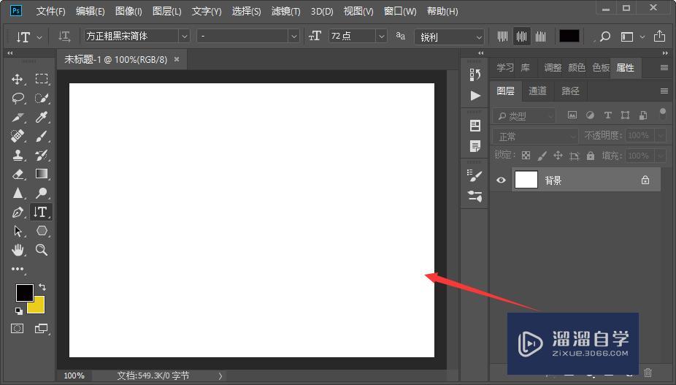Toggle smart object layer filter
This screenshot has height=385, width=676.
pos(643,115)
